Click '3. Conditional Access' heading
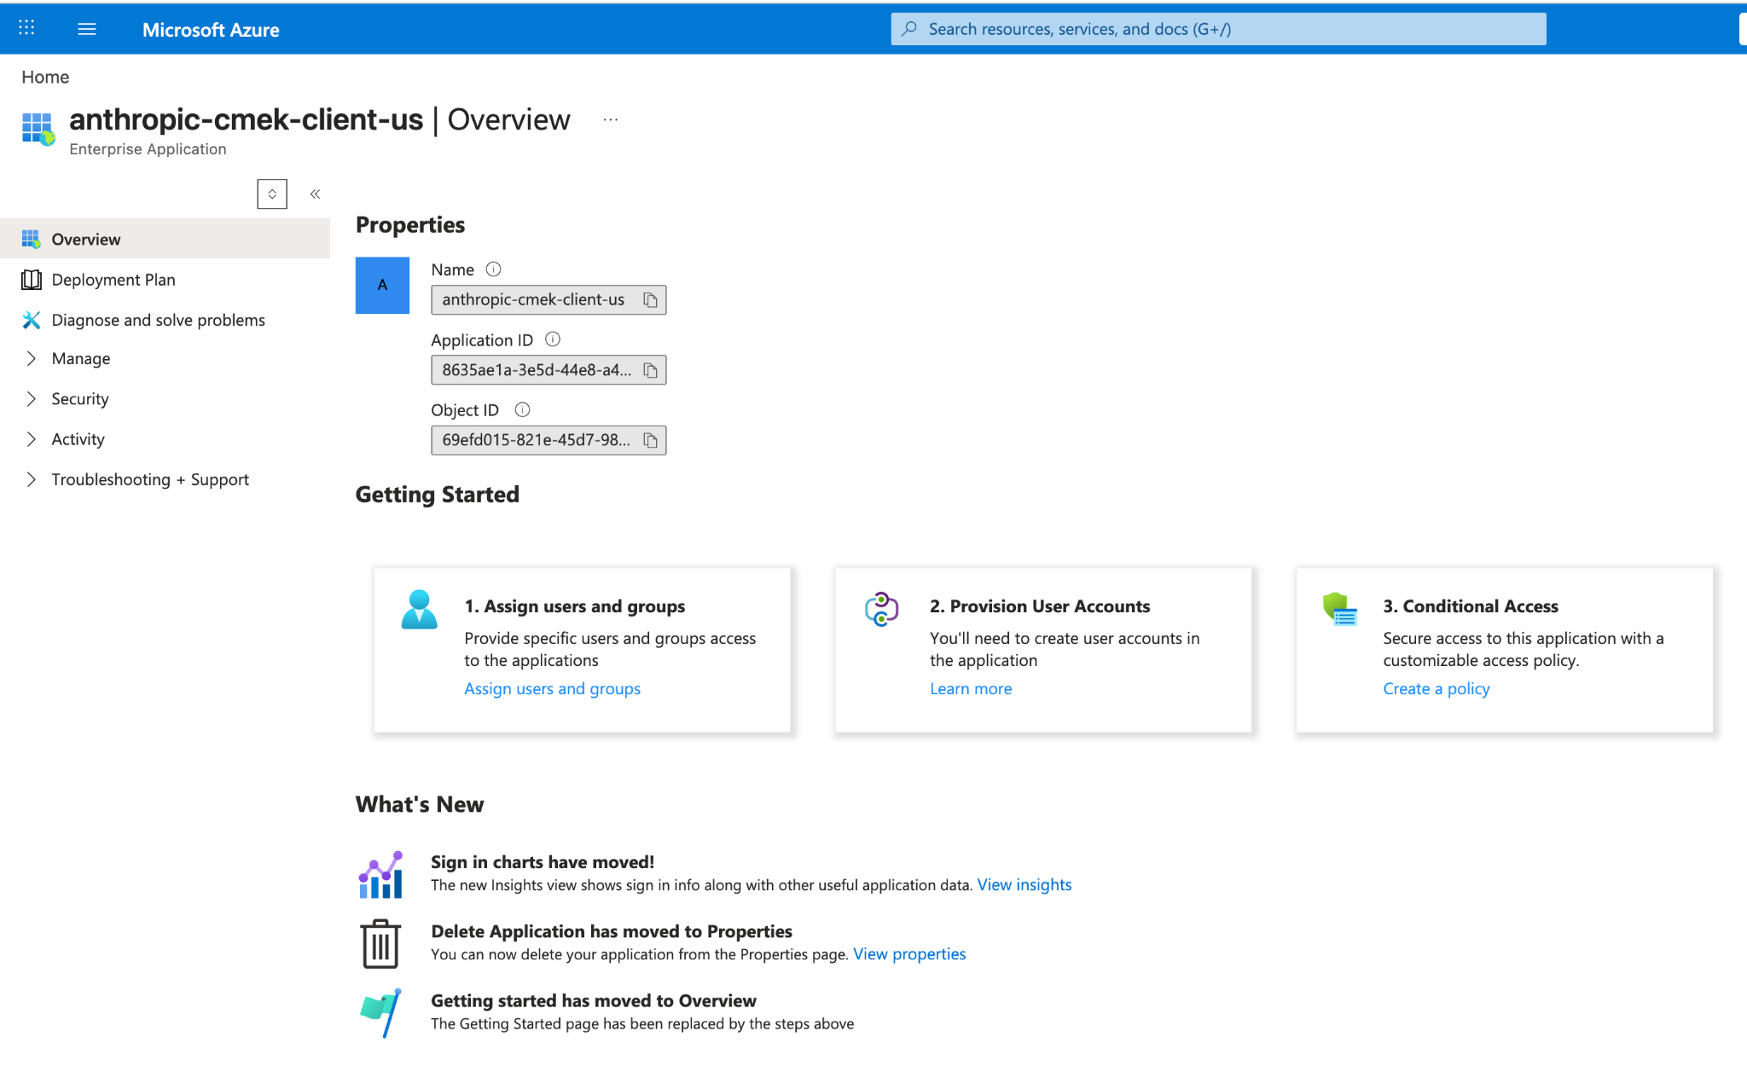The width and height of the screenshot is (1747, 1066). 1471,606
